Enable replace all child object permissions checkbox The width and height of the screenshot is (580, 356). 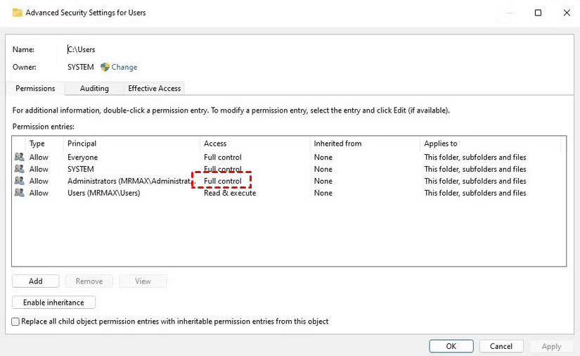point(16,322)
